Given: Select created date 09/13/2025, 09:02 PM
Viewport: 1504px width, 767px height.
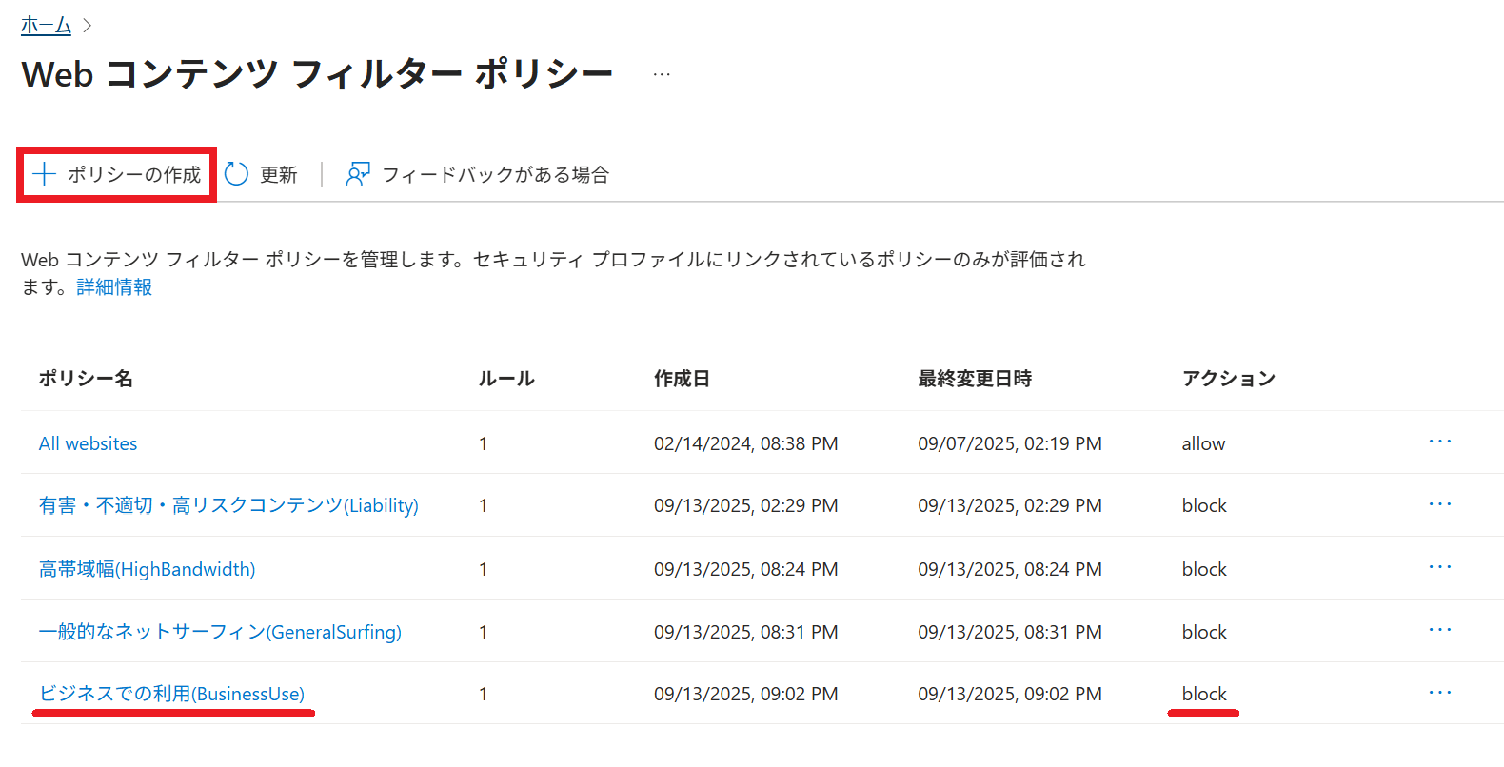Looking at the screenshot, I should pos(745,694).
